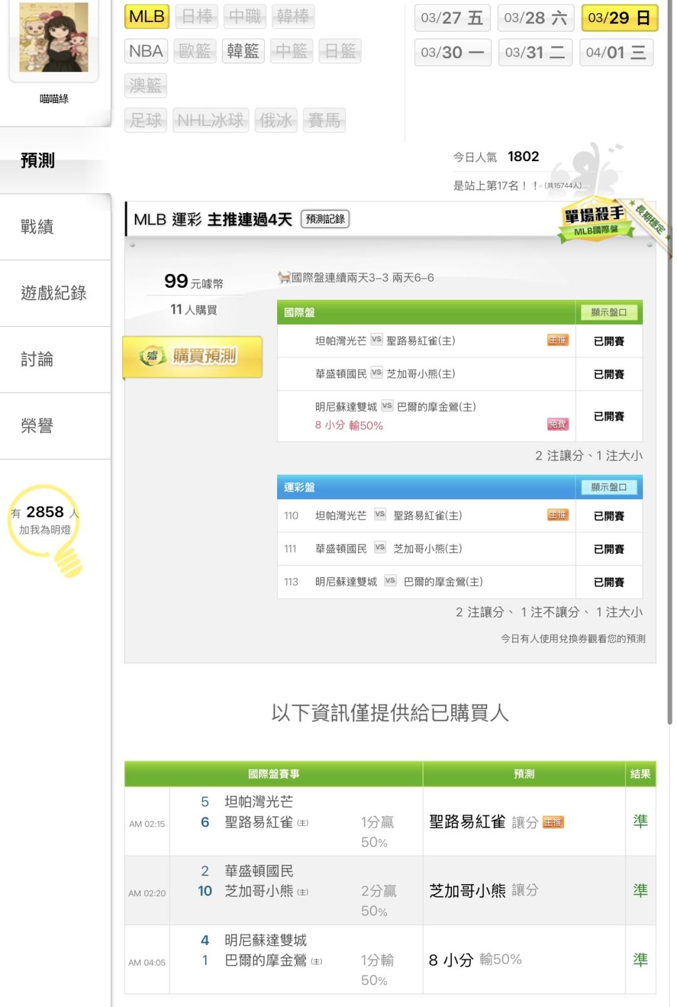
Task: Select 坦帕灣光芒 in the 國際盤 list
Action: pos(340,341)
